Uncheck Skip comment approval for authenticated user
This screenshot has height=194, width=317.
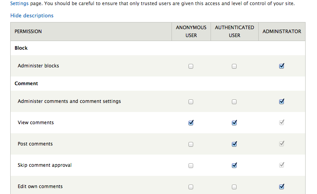[234, 166]
